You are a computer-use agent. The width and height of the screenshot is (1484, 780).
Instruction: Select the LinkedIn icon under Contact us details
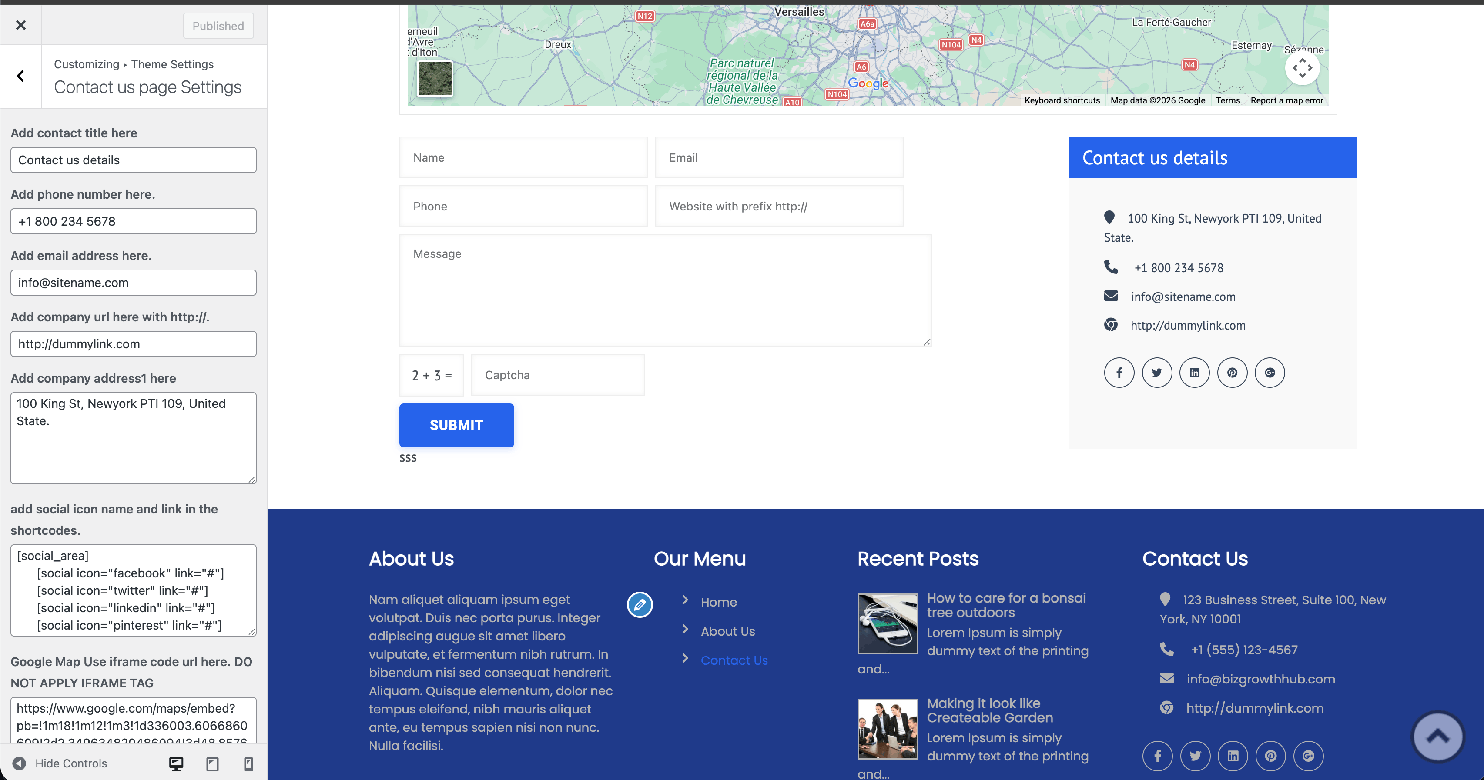1195,373
